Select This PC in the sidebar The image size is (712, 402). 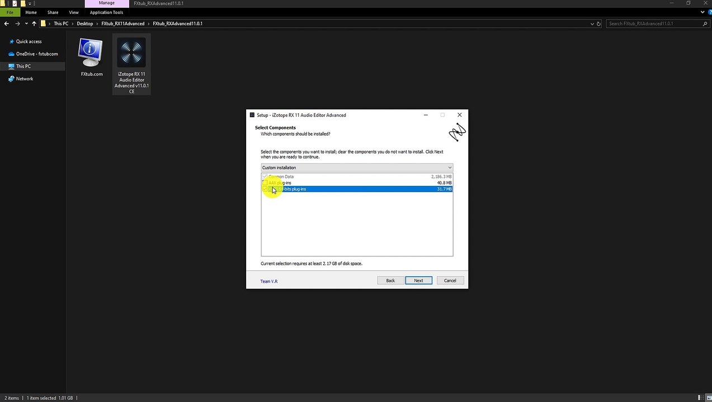[23, 66]
